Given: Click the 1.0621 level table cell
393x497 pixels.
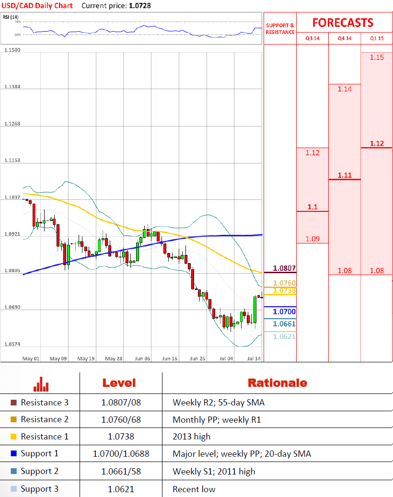Looking at the screenshot, I should [x=121, y=489].
